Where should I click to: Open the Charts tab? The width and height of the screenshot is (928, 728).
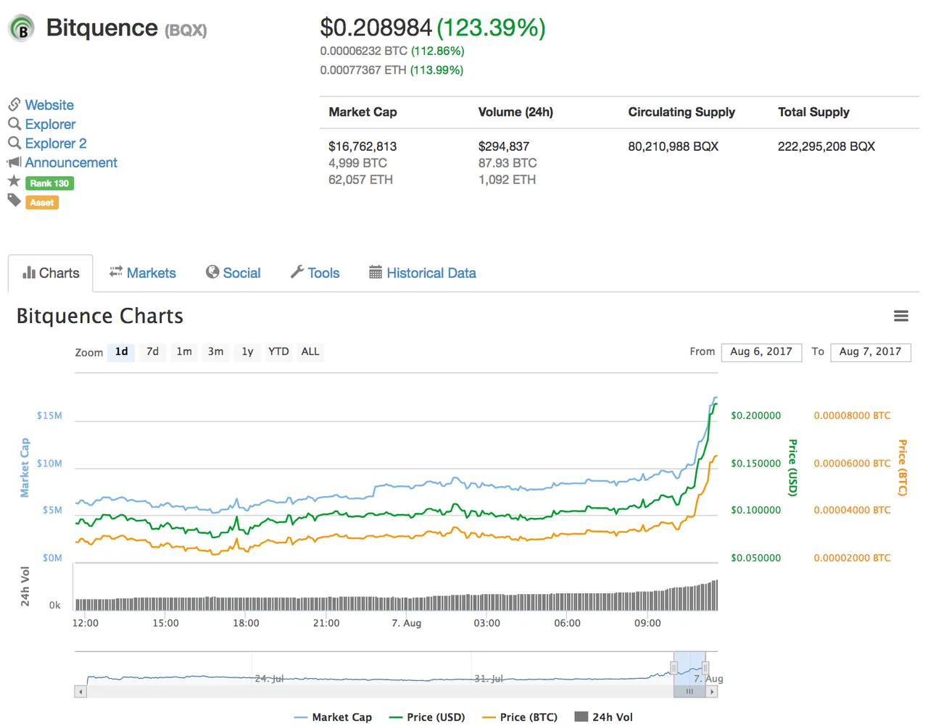(51, 273)
